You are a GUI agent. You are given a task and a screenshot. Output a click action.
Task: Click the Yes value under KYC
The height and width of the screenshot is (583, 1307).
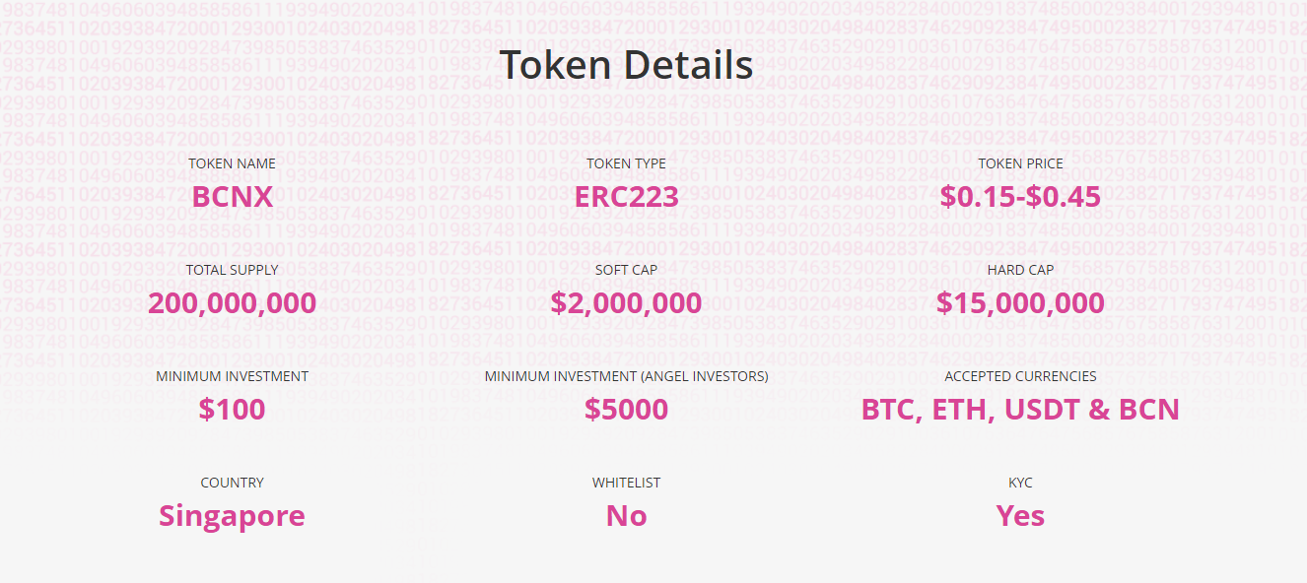coord(1020,515)
